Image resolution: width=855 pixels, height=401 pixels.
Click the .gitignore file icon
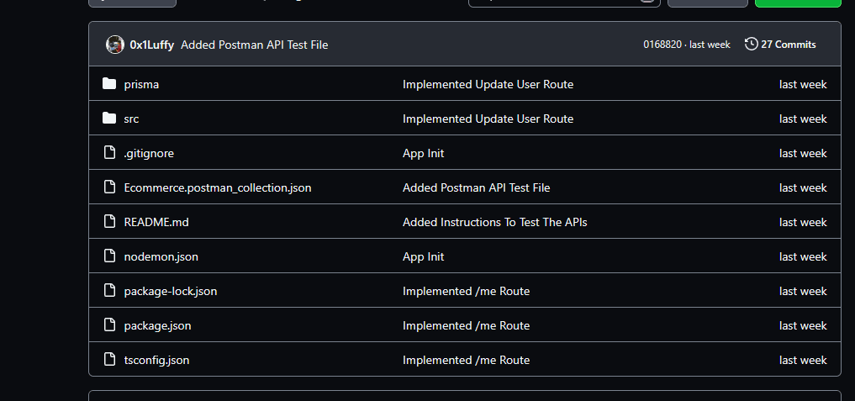pyautogui.click(x=108, y=153)
